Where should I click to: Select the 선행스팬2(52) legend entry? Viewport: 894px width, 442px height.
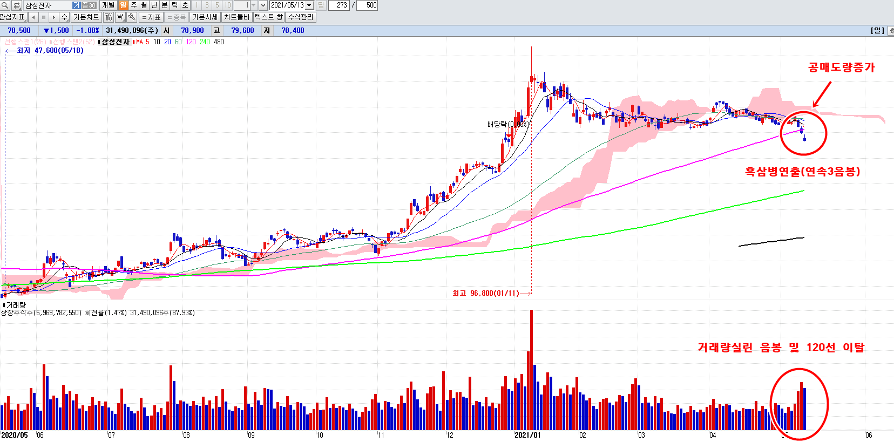pyautogui.click(x=72, y=42)
